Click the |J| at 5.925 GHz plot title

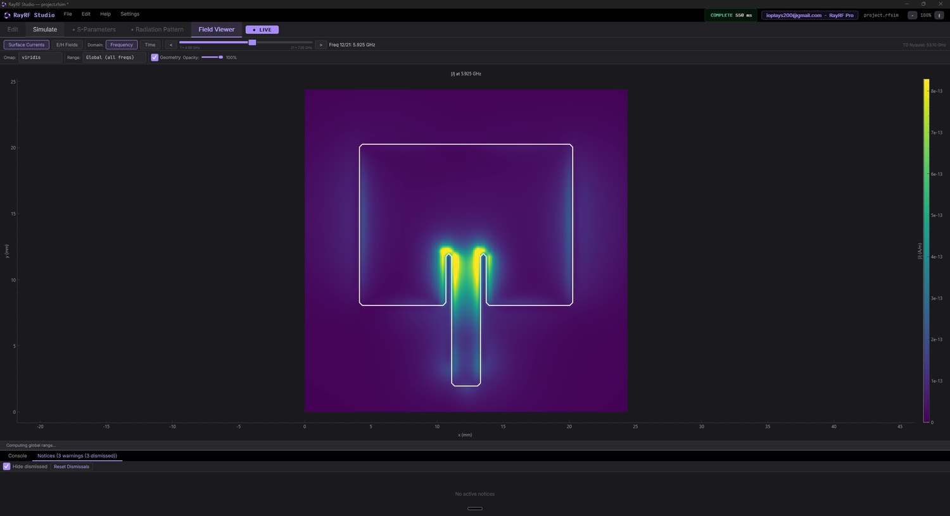tap(466, 74)
